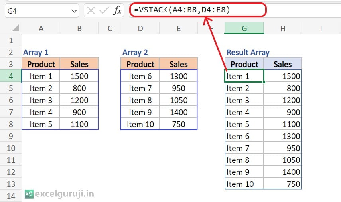Click Array 1 'Sales' header cell

(x=79, y=64)
